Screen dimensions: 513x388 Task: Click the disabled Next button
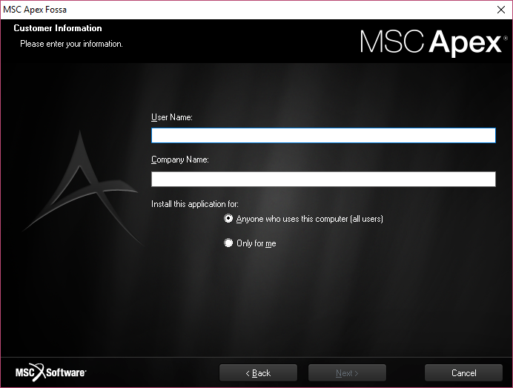tap(347, 373)
